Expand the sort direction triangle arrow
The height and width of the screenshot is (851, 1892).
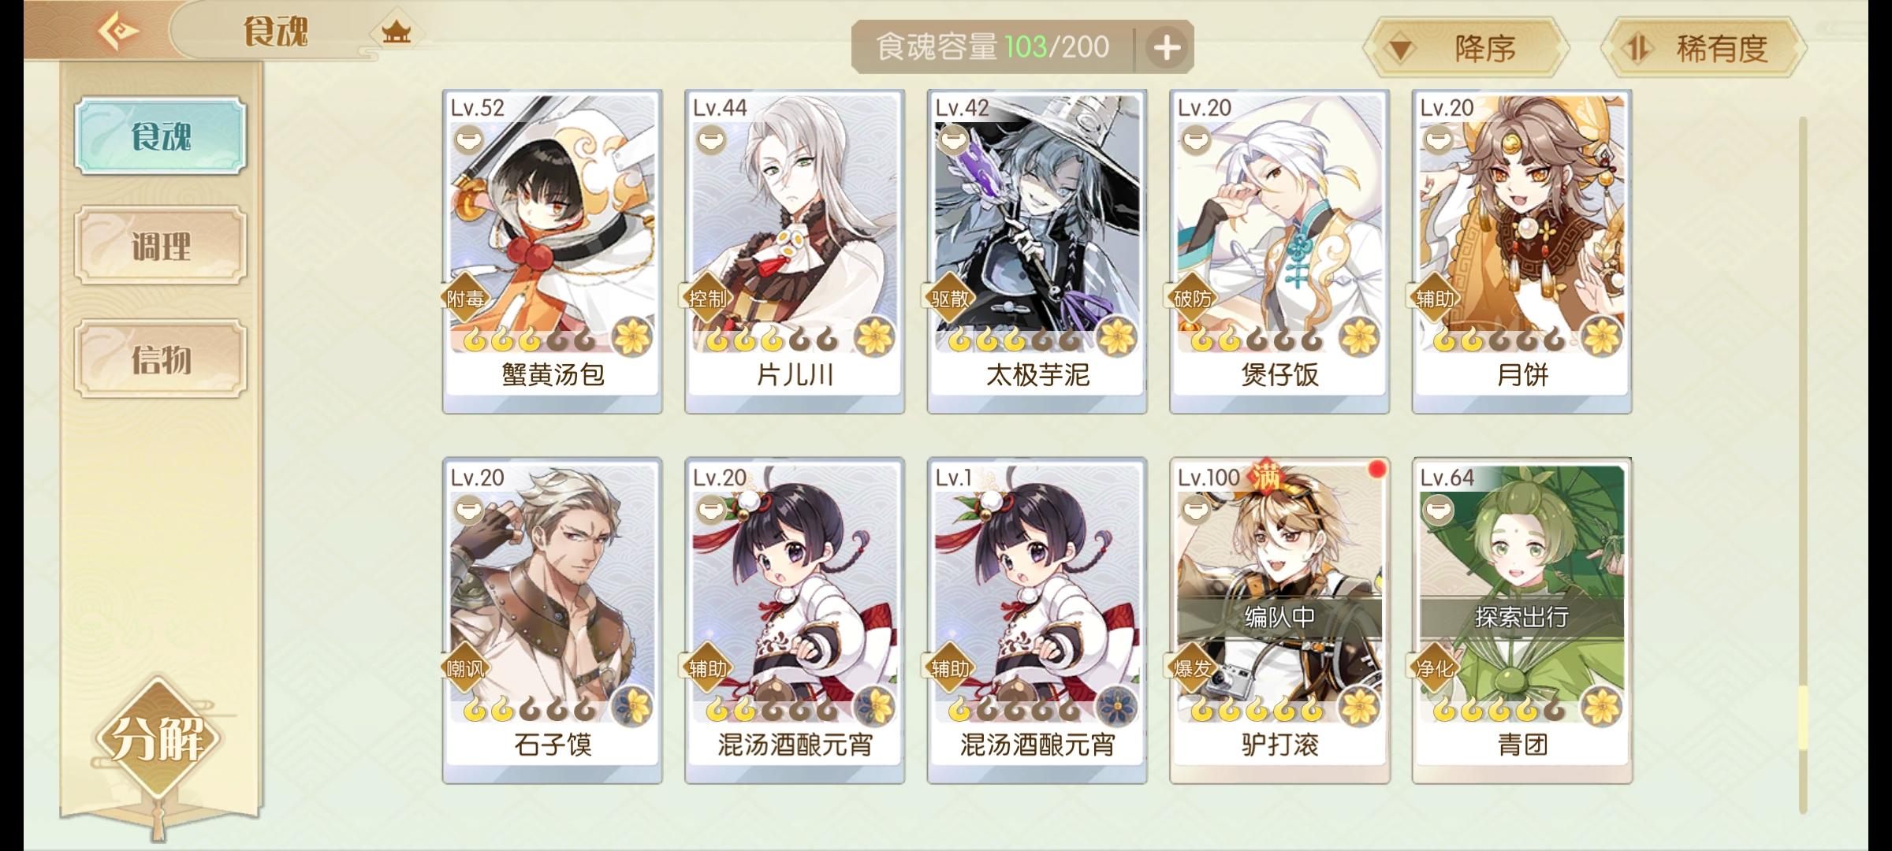click(1399, 50)
